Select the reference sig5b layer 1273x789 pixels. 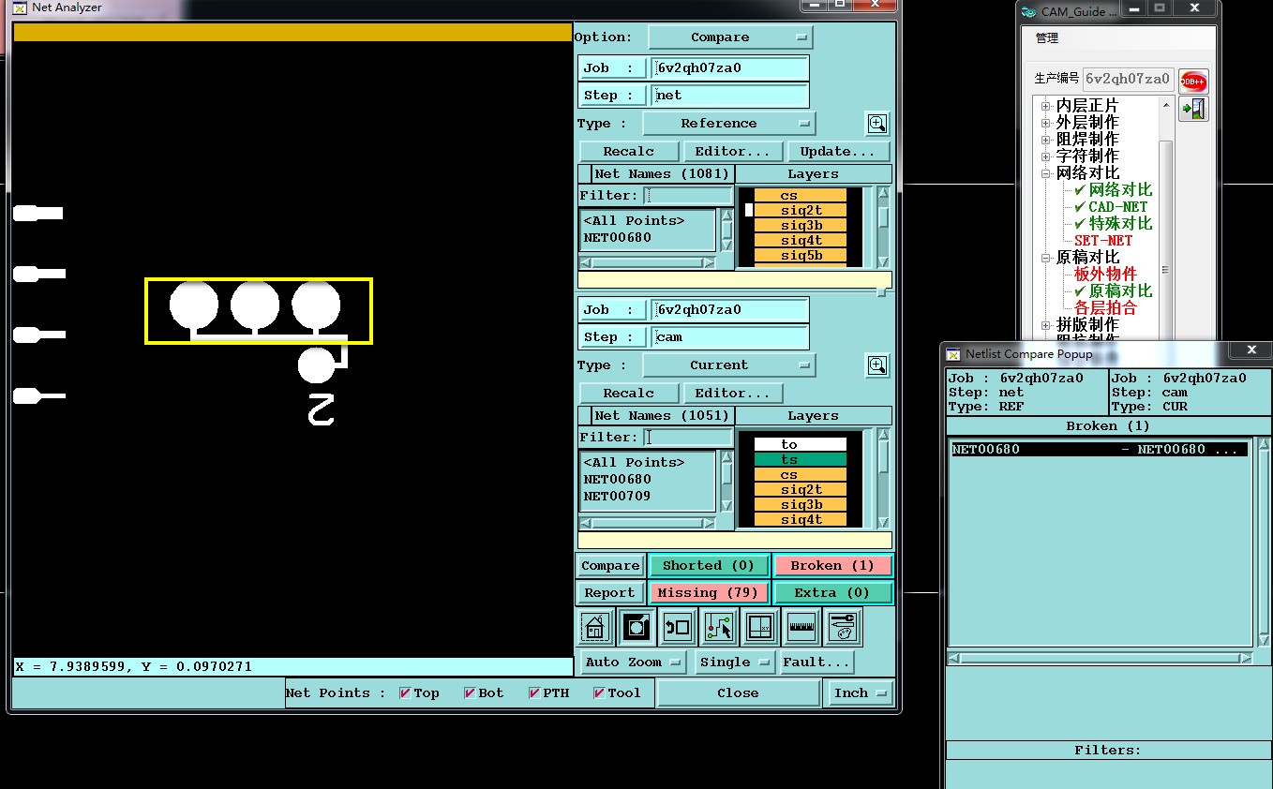801,256
